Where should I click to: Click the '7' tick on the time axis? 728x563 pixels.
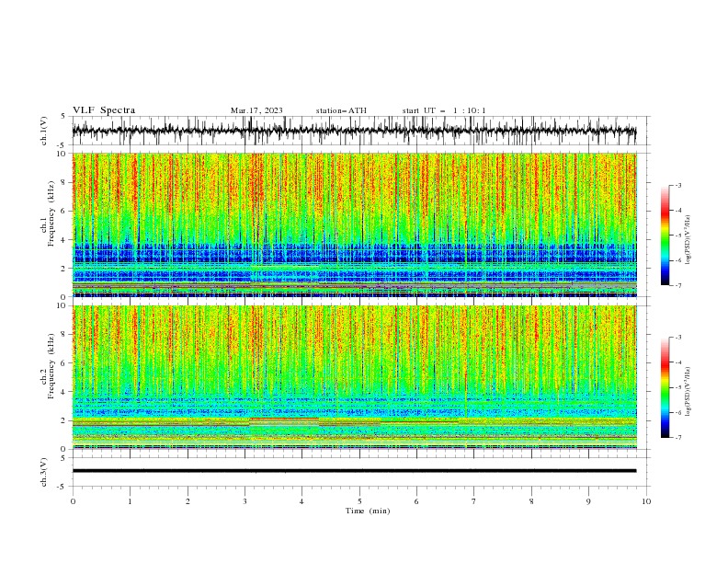pos(474,501)
